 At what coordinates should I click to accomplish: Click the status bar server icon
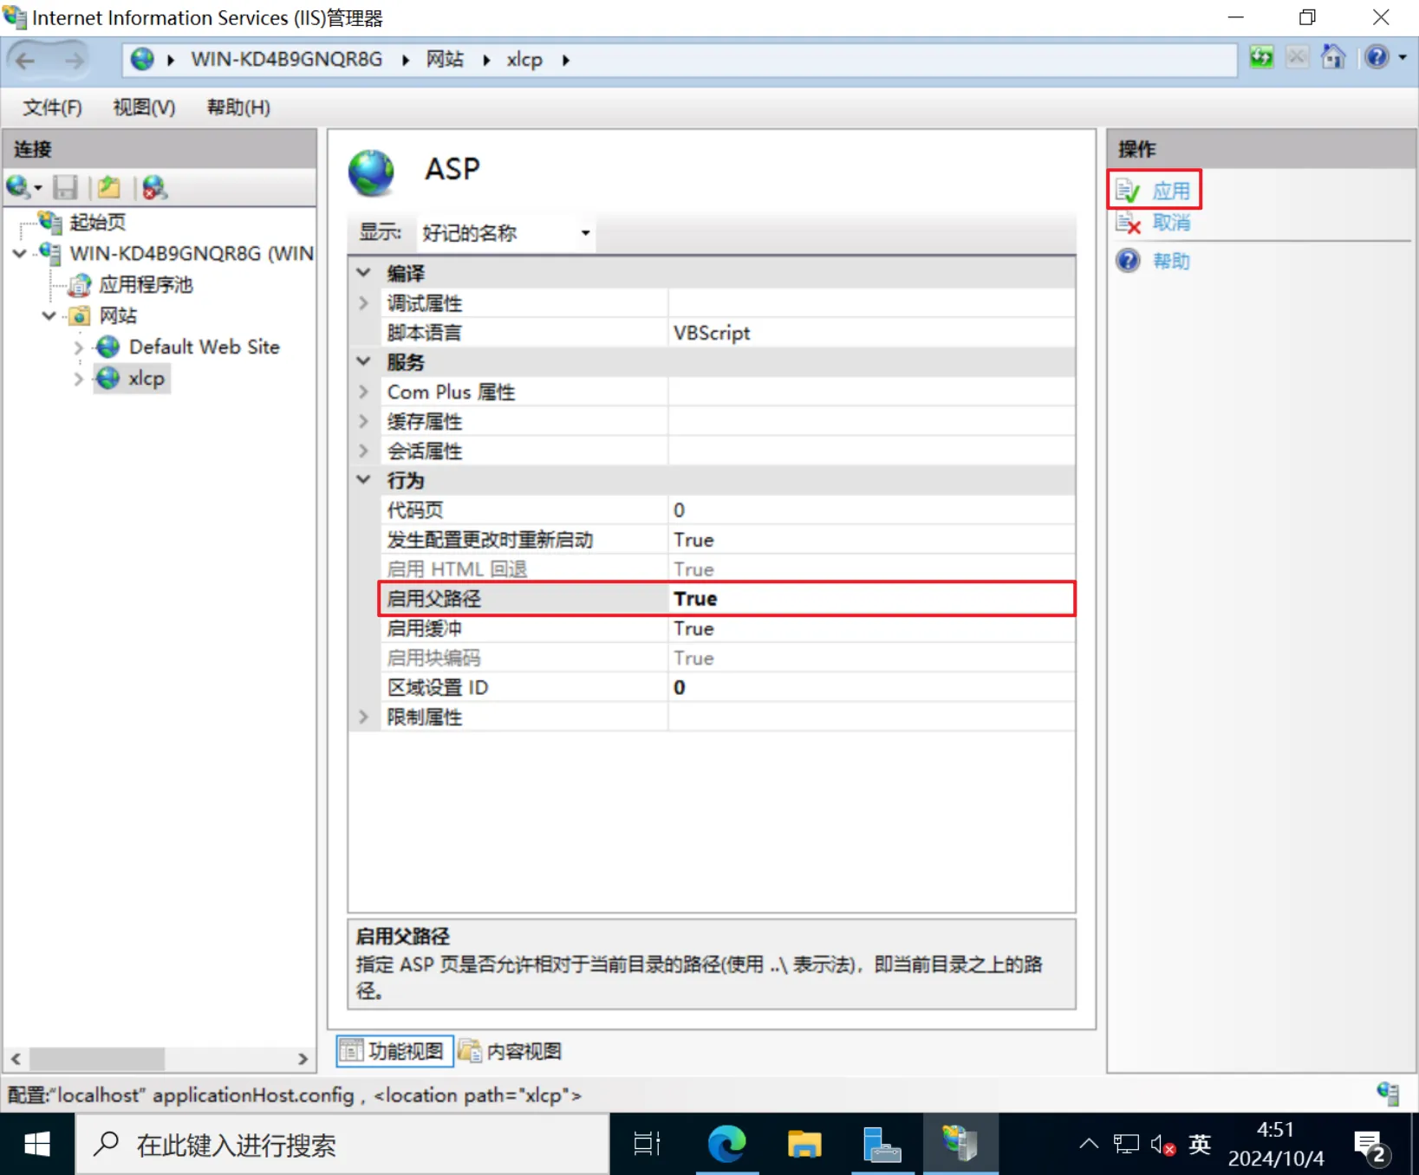coord(1388,1094)
